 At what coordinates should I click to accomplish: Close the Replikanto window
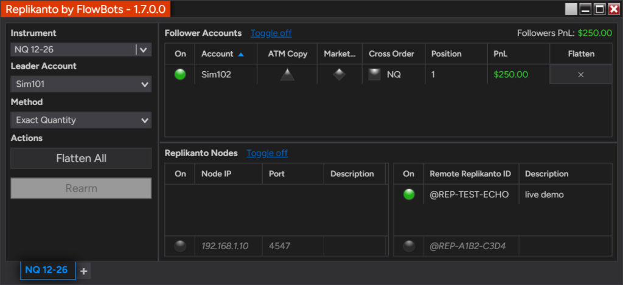coord(614,9)
